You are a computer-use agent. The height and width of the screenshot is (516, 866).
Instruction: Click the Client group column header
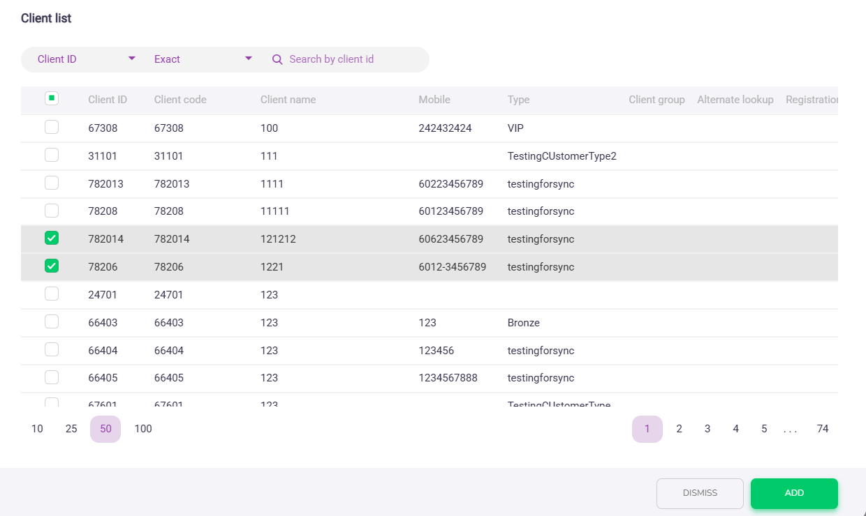[656, 100]
